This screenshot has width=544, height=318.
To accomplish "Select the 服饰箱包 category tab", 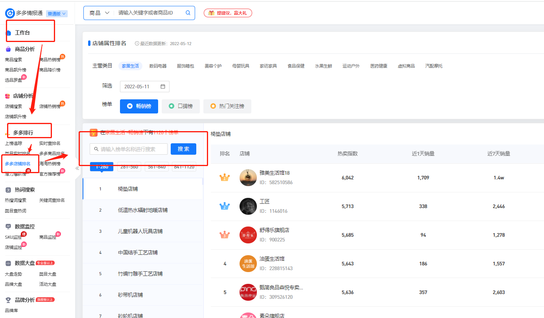I will [x=185, y=66].
